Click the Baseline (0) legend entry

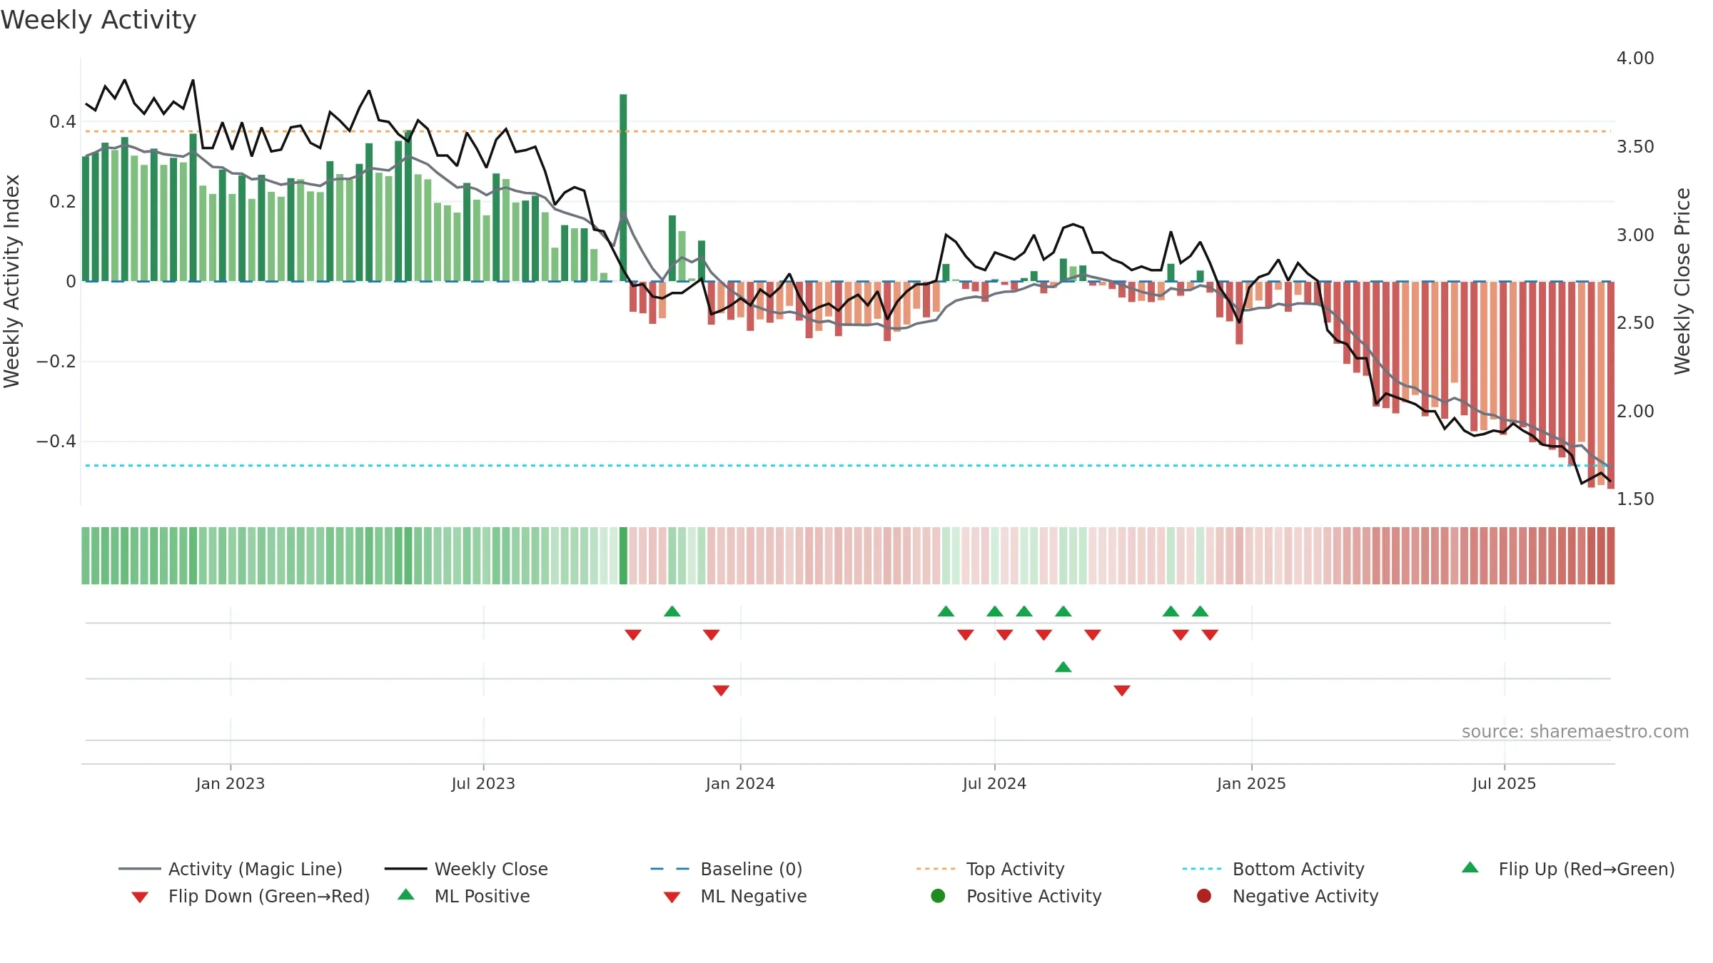727,869
